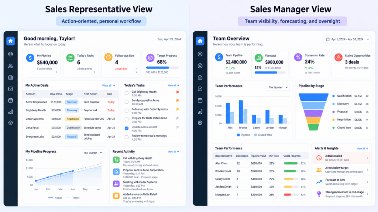The height and width of the screenshot is (212, 378).
Task: Click the Target Progress 68% bar
Action: (x=162, y=68)
